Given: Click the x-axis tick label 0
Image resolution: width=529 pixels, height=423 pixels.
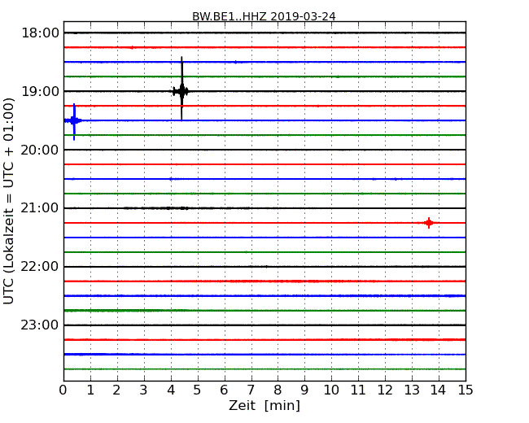Looking at the screenshot, I should [x=63, y=390].
